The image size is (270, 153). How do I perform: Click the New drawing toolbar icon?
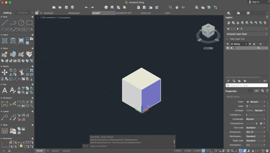point(54,7)
